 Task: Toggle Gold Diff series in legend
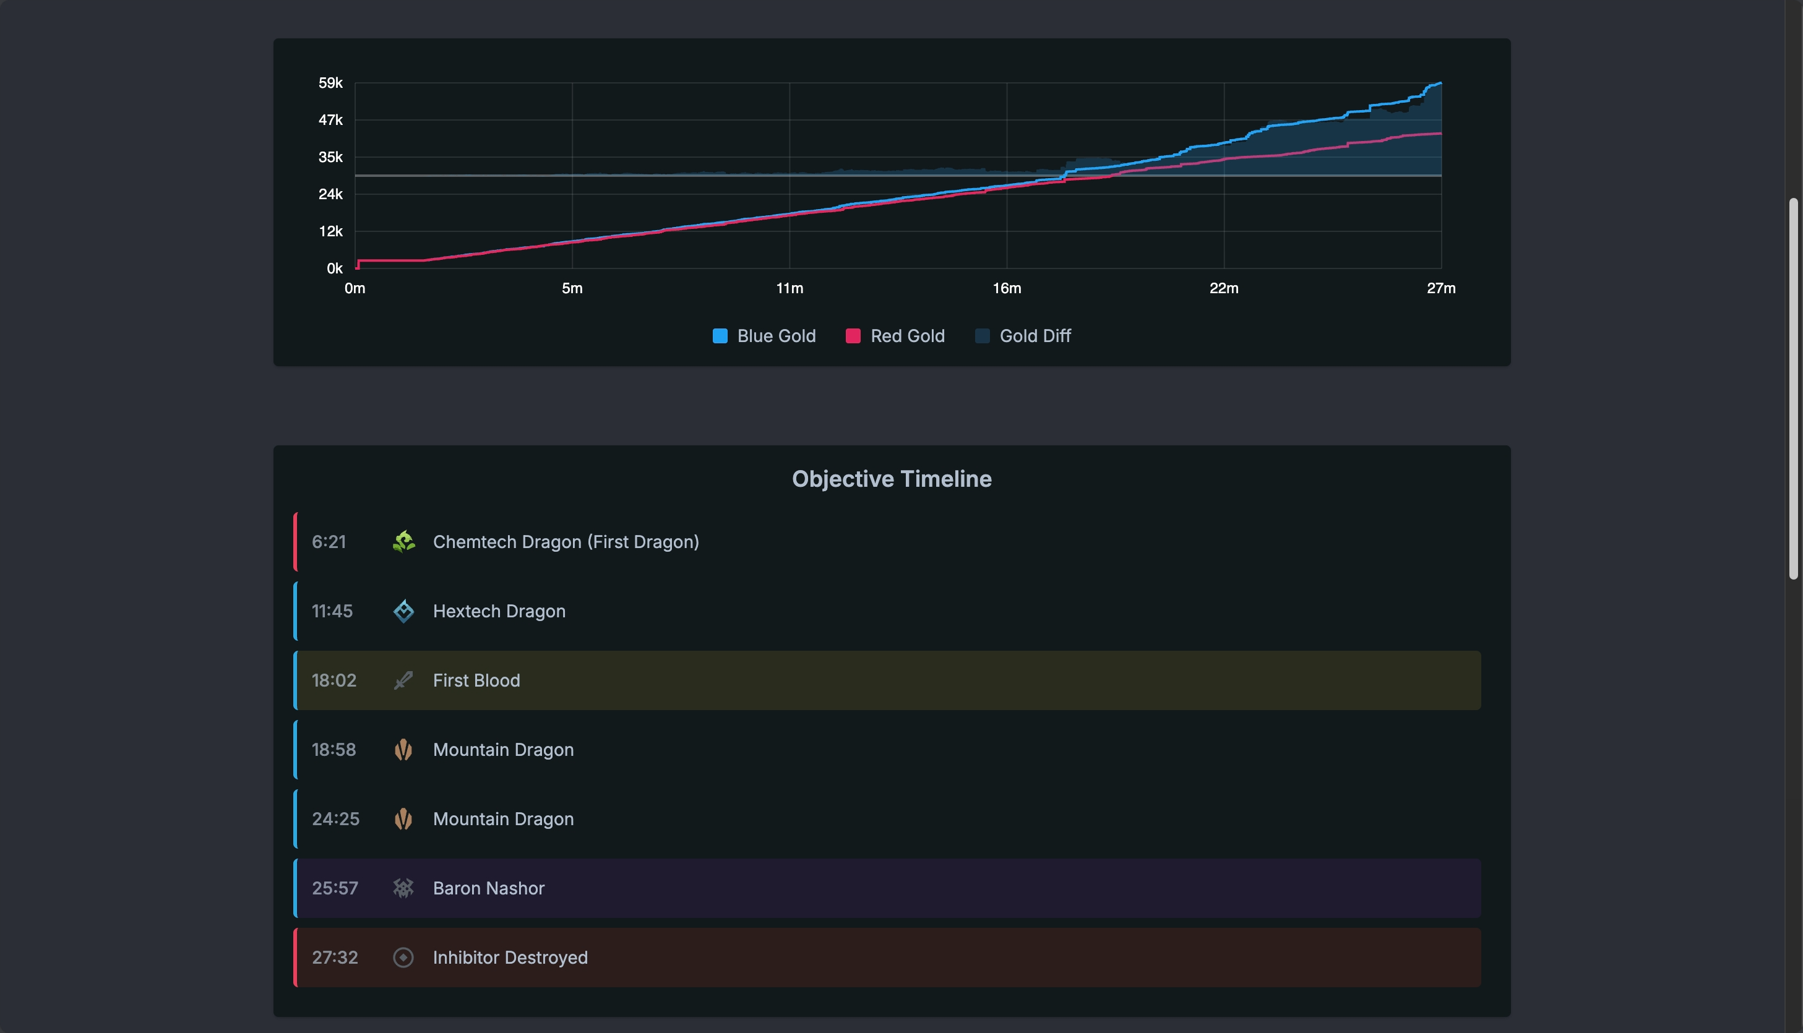pyautogui.click(x=1035, y=336)
